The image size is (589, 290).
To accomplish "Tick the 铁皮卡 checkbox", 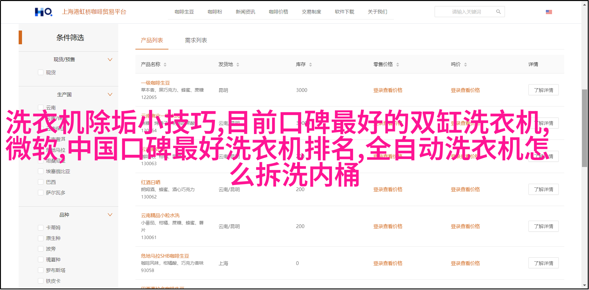I will [x=41, y=281].
